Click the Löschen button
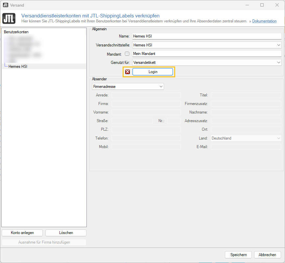The width and height of the screenshot is (285, 263). point(66,233)
